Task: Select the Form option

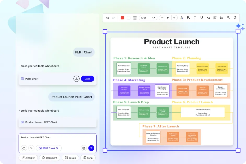Action: pos(88,158)
